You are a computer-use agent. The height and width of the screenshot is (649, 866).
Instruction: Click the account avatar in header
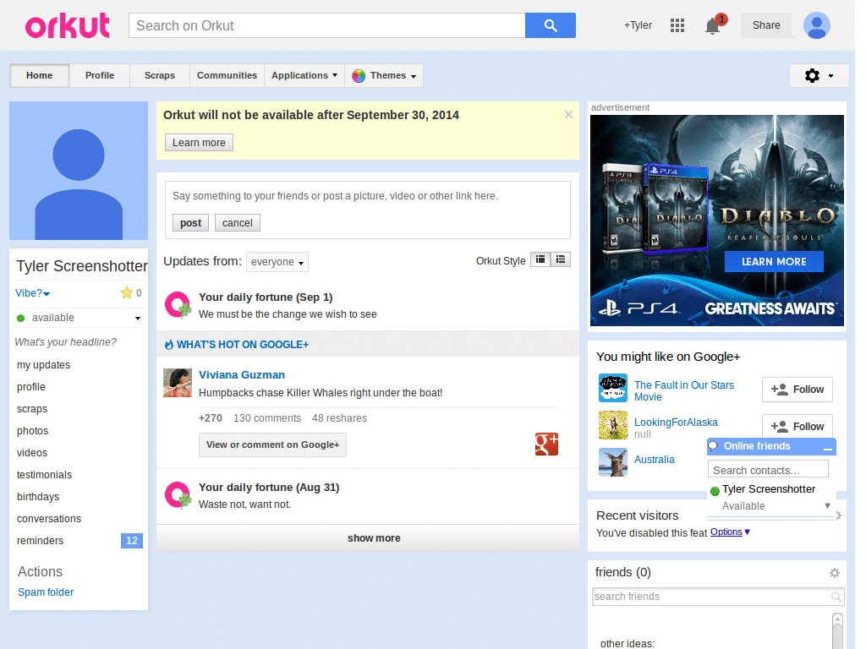tap(816, 25)
